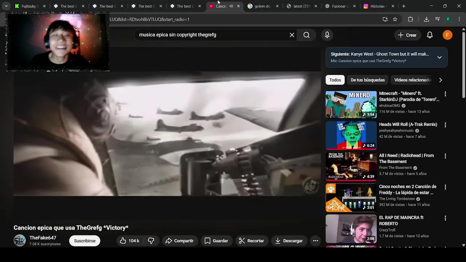
Task: Open browser extensions puzzle icon
Action: tap(410, 19)
